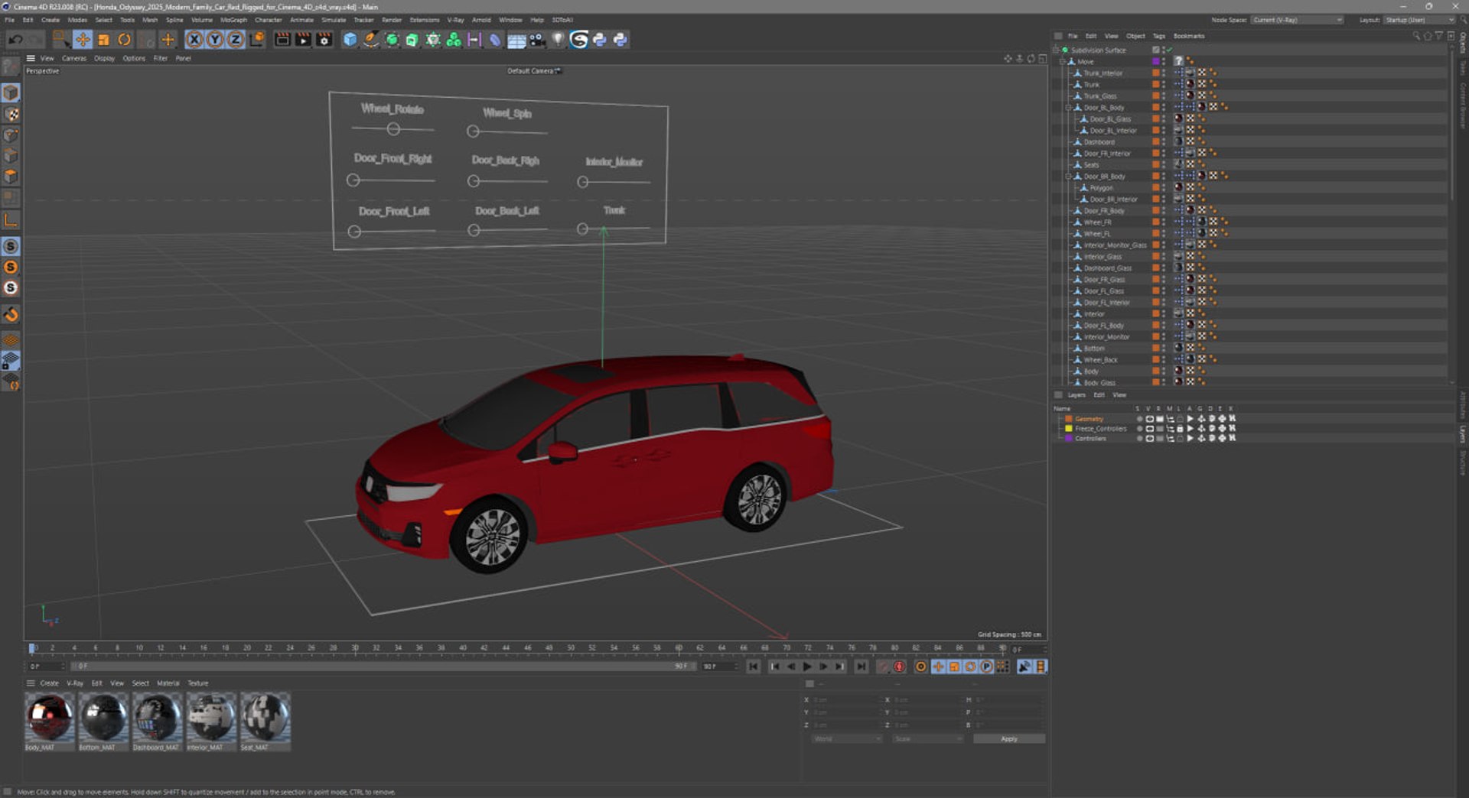1469x798 pixels.
Task: Click the Coordinate System toolbar icon
Action: [257, 40]
